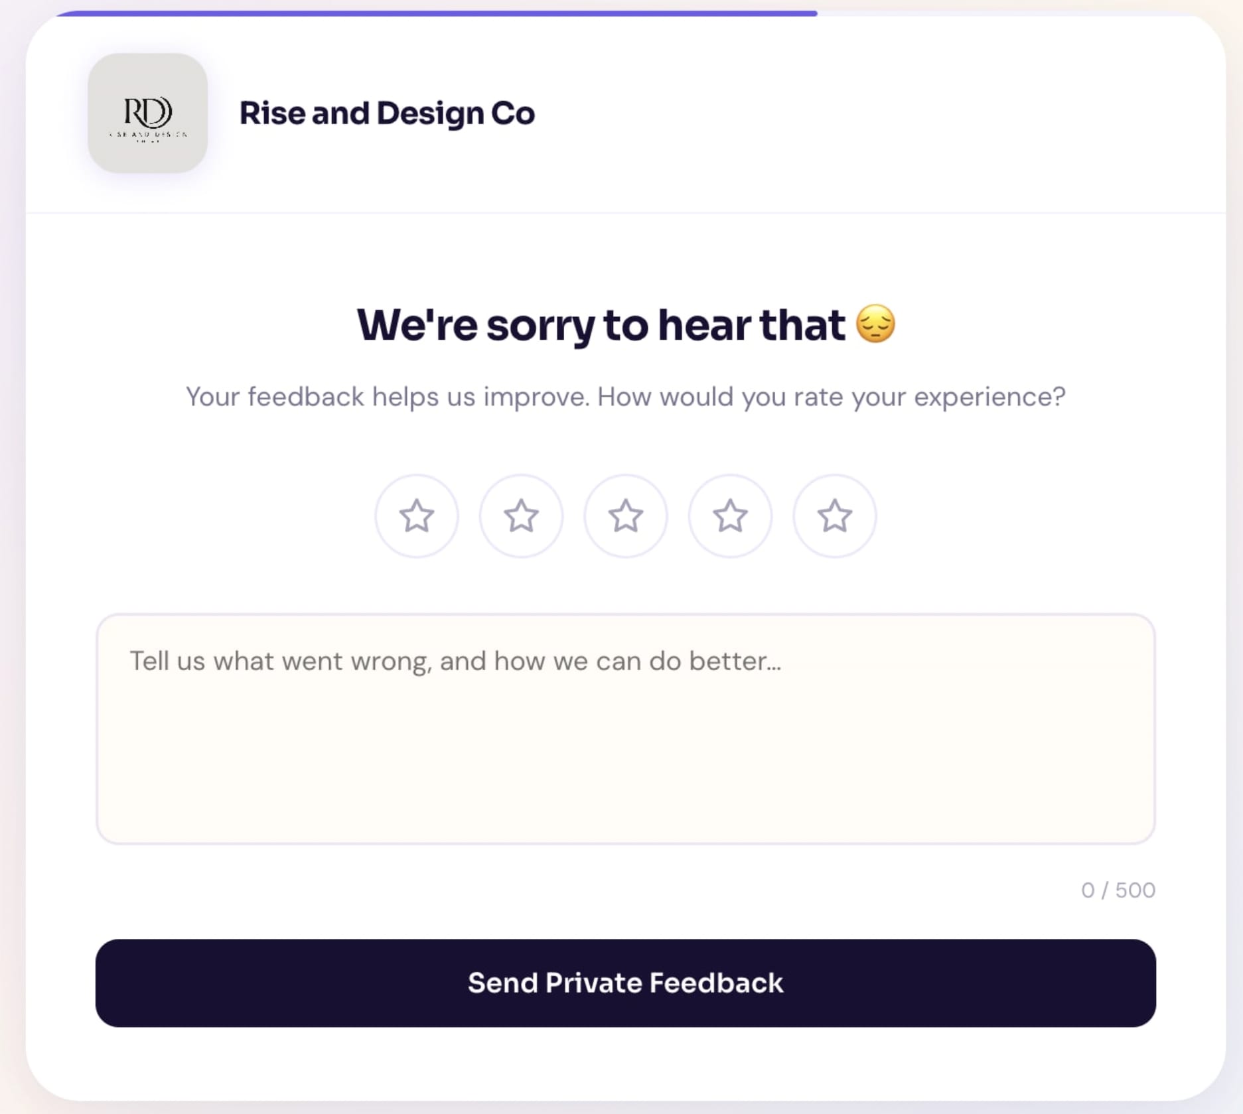This screenshot has width=1243, height=1114.
Task: Choose the fourth star rating
Action: pos(730,516)
